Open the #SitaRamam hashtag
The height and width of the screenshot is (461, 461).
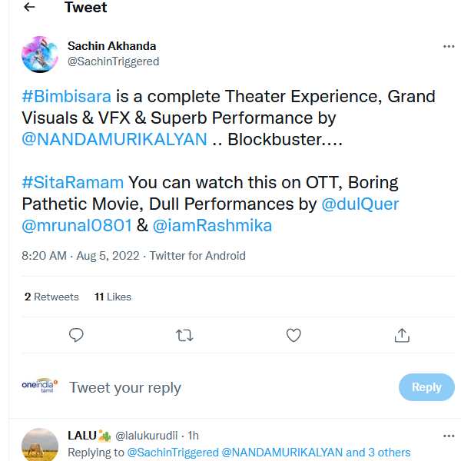pos(73,183)
